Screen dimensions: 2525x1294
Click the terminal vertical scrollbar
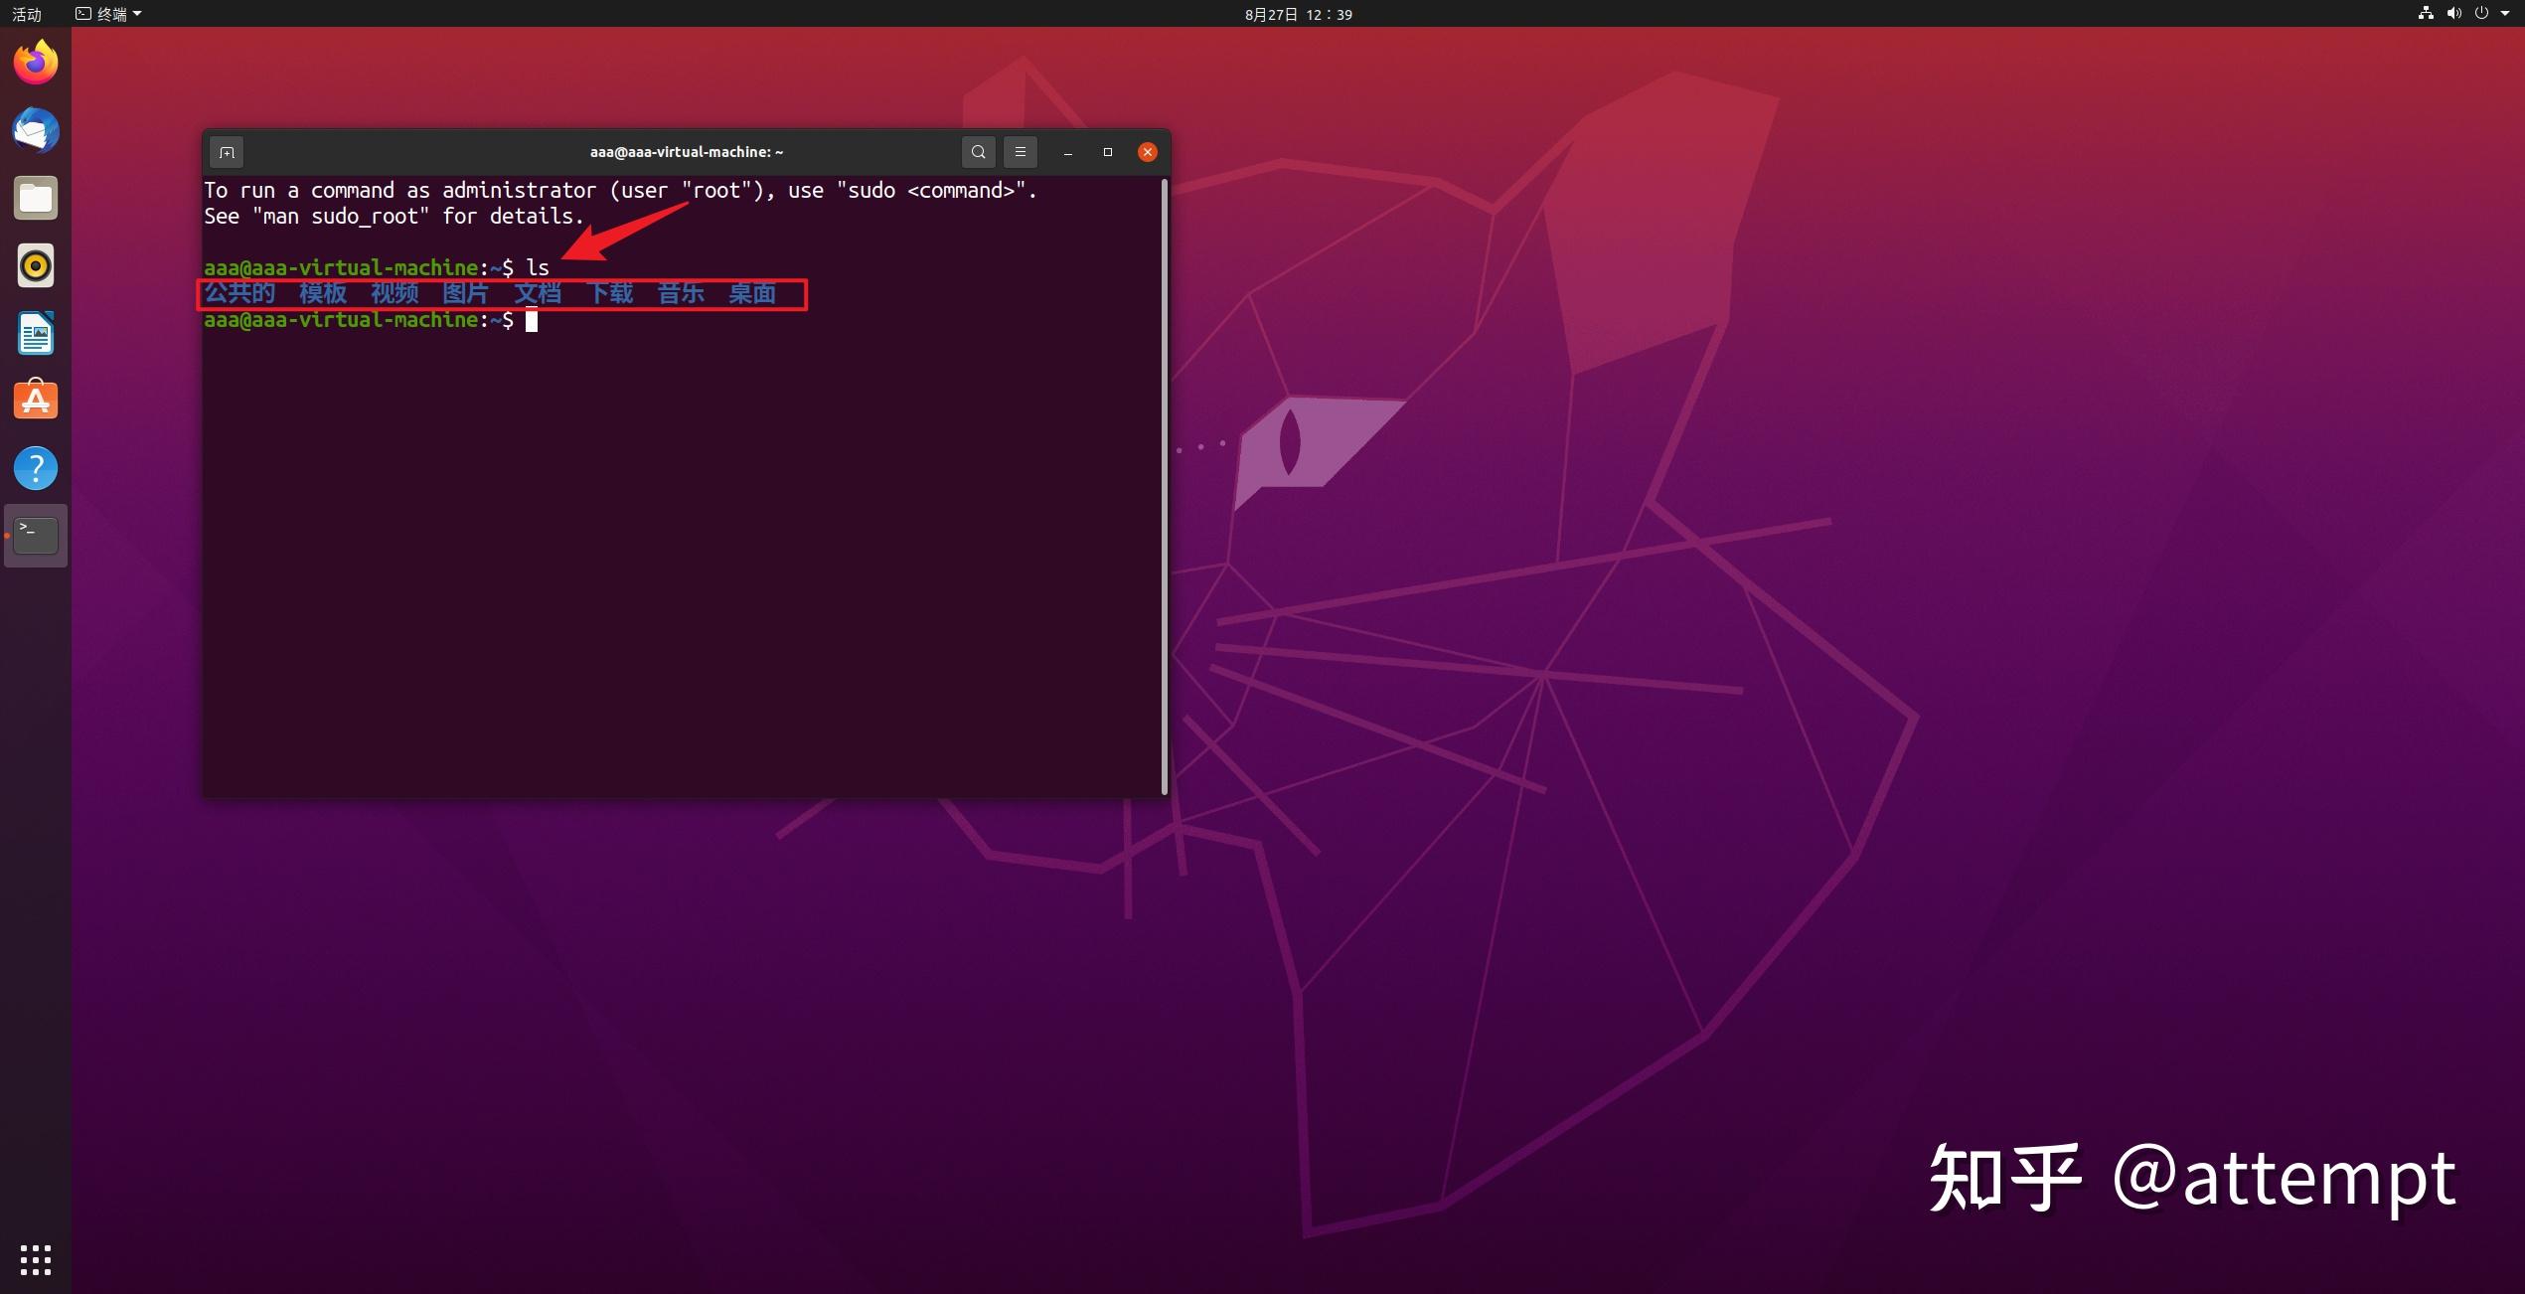pos(1165,485)
